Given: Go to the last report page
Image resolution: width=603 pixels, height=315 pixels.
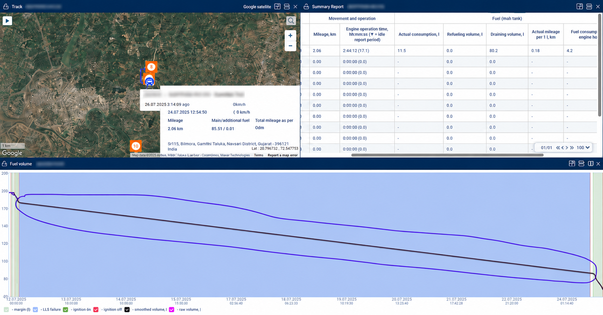Looking at the screenshot, I should tap(572, 148).
